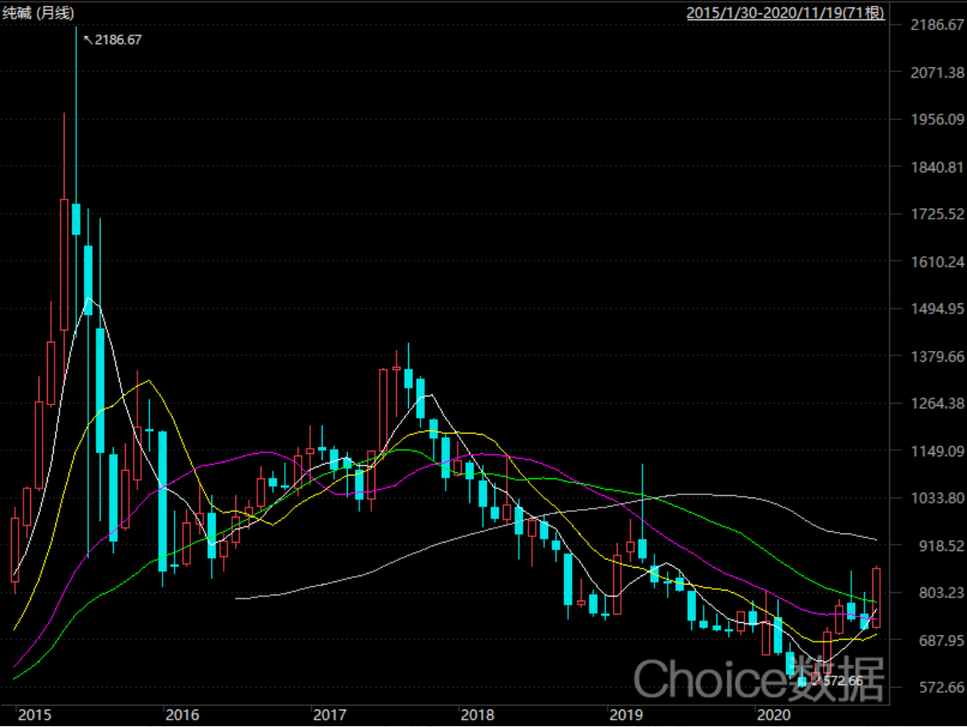The image size is (967, 727).
Task: Select the 2020 year marker on time axis
Action: 774,714
